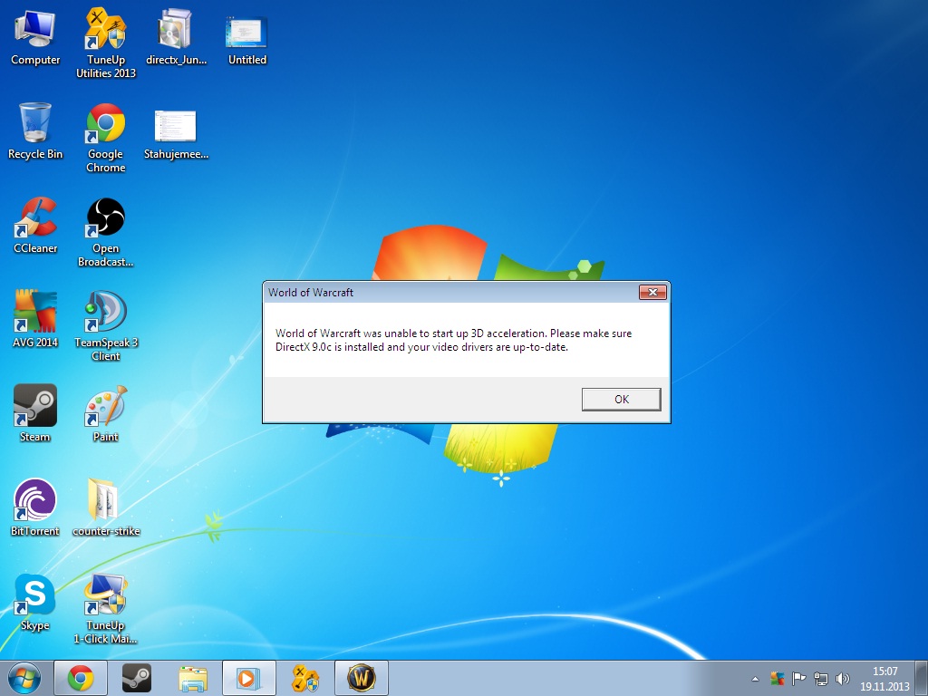The height and width of the screenshot is (696, 928).
Task: Select TuneUp Utilities 2013 desktop shortcut
Action: (106, 43)
